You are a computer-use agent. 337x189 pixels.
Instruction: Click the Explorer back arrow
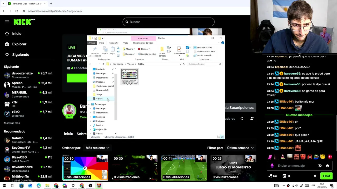point(90,64)
